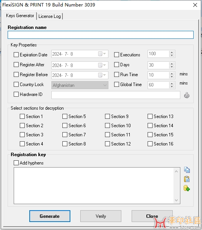Tick the Section 7 checkbox
This screenshot has width=202, height=230.
tap(65, 135)
